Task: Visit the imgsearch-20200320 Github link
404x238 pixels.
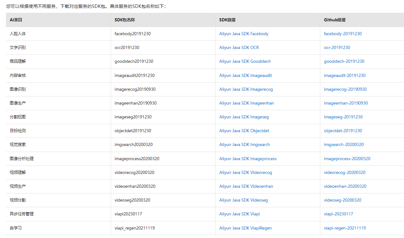Action: [x=344, y=144]
